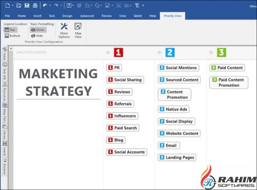
Task: Open dropdown arrow beside picture icon
Action: 113,6
